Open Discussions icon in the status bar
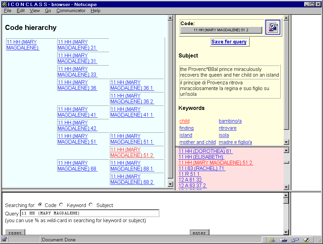This screenshot has width=323, height=244. coord(295,240)
